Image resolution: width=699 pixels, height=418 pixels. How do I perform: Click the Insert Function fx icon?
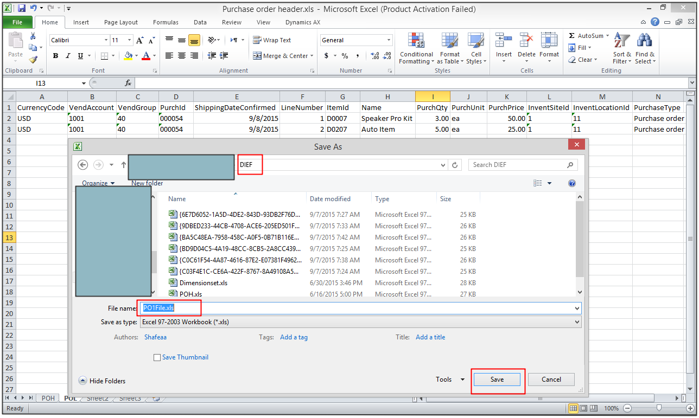(x=128, y=83)
